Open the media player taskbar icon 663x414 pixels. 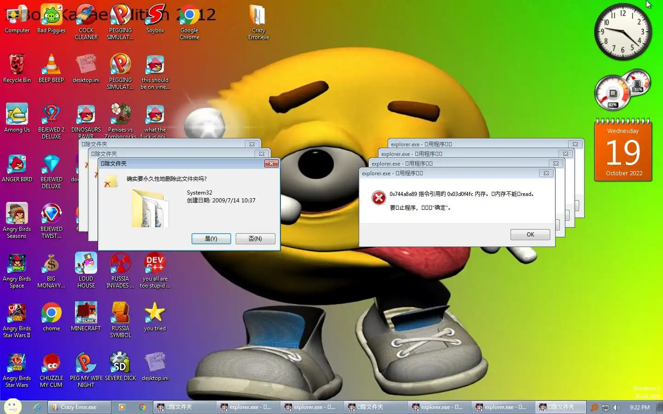(x=122, y=407)
